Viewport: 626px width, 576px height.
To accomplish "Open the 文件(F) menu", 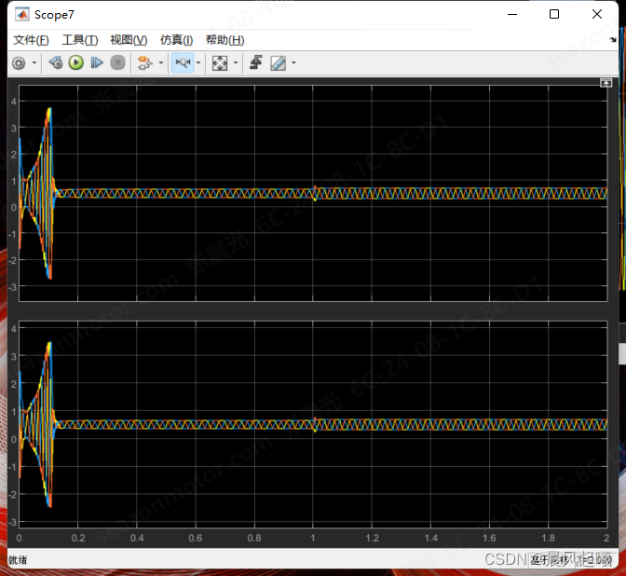I will click(x=31, y=40).
